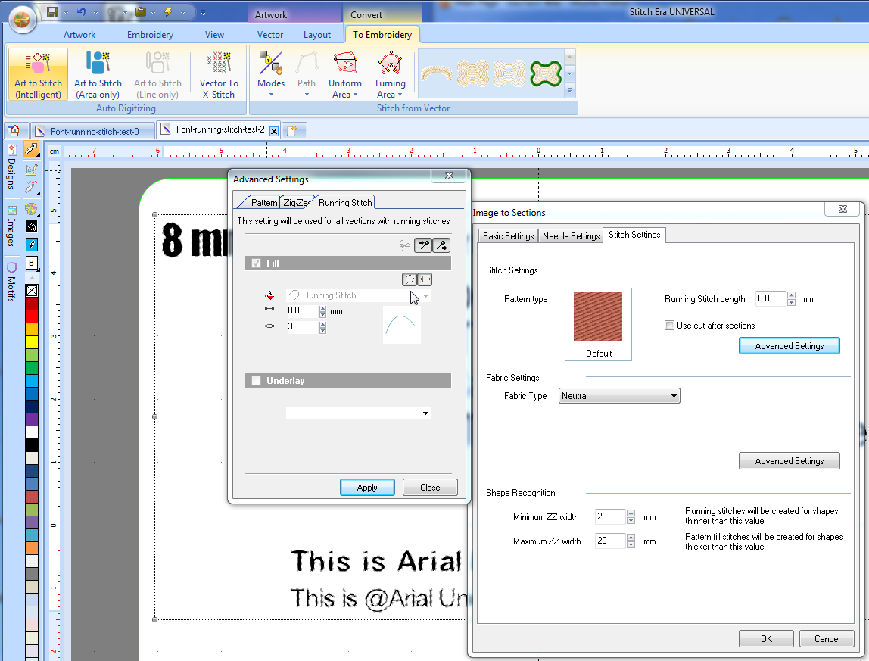Open the Embroidery ribbon tab
Image resolution: width=869 pixels, height=661 pixels.
point(150,34)
